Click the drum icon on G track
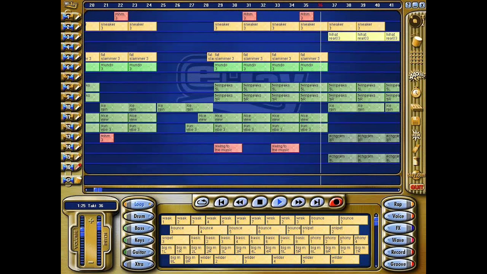 [78, 180]
